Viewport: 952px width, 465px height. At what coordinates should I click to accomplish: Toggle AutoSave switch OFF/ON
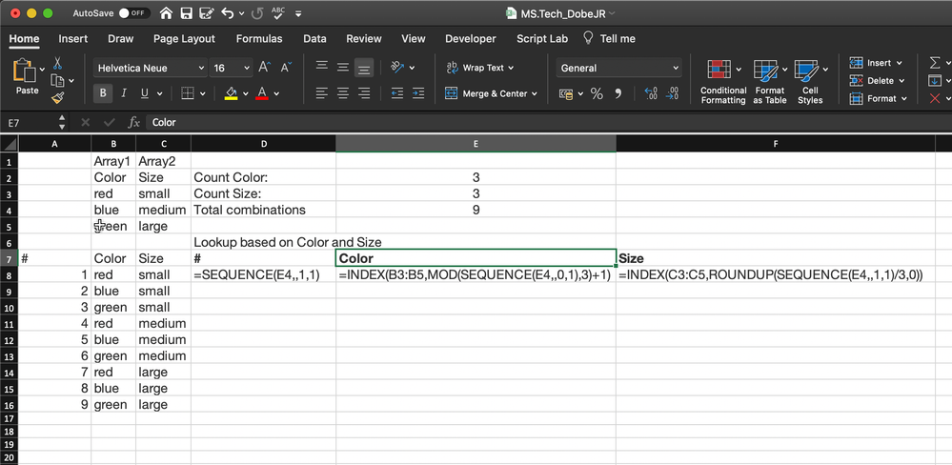134,12
